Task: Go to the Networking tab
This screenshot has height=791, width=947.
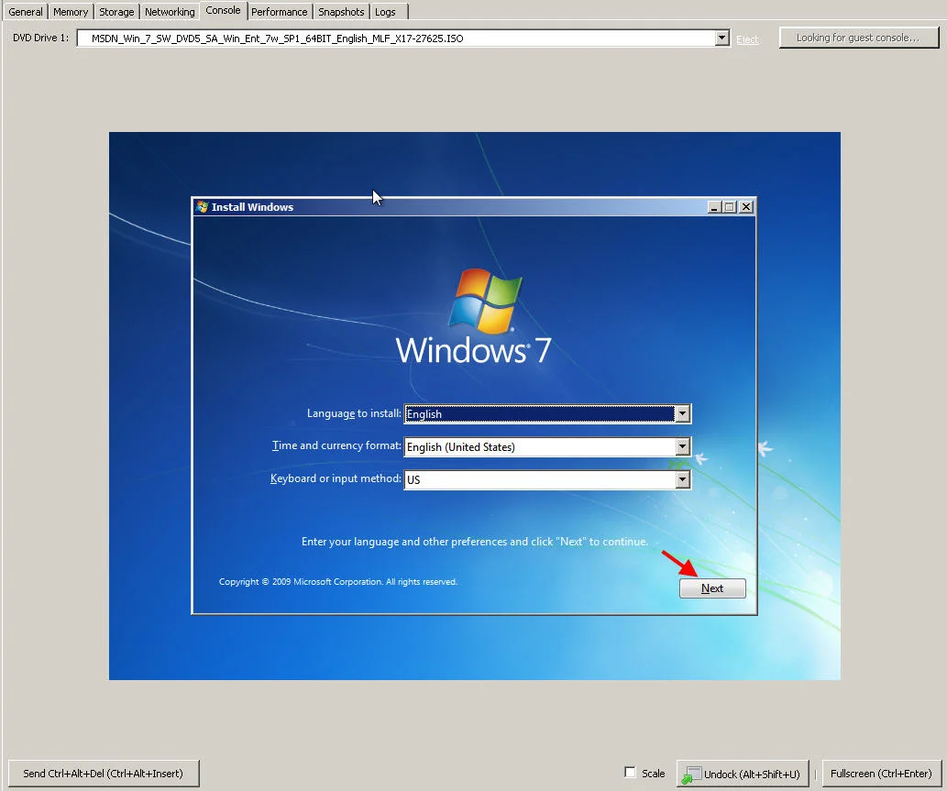Action: click(x=170, y=12)
